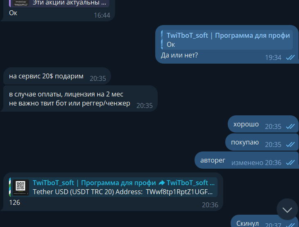299x227 pixels.
Task: Click the forward arrow icon in forwarded header
Action: [161, 183]
